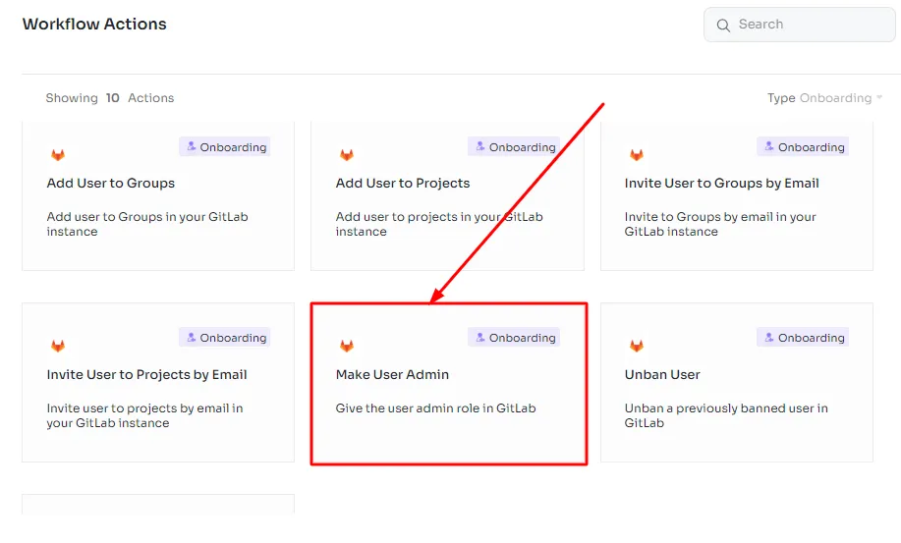Click the Workflow Actions heading
Viewport: 901px width, 543px height.
[x=94, y=25]
